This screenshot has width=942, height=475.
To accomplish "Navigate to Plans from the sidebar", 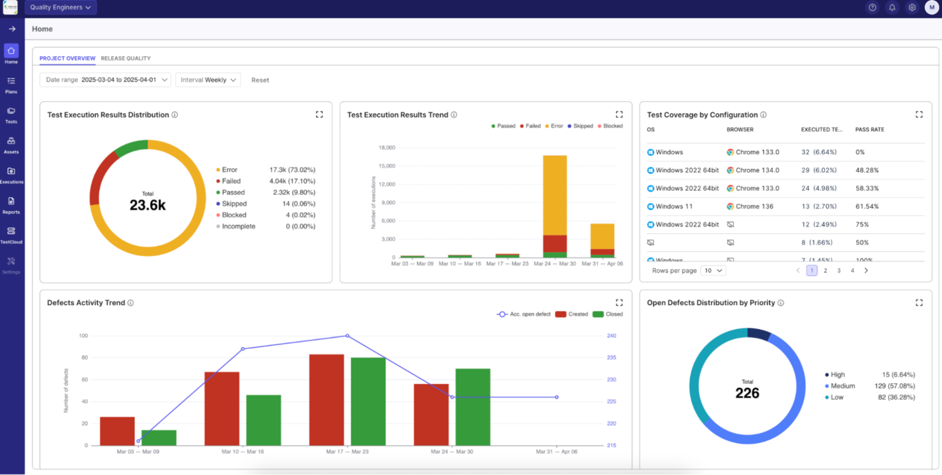I will (11, 83).
